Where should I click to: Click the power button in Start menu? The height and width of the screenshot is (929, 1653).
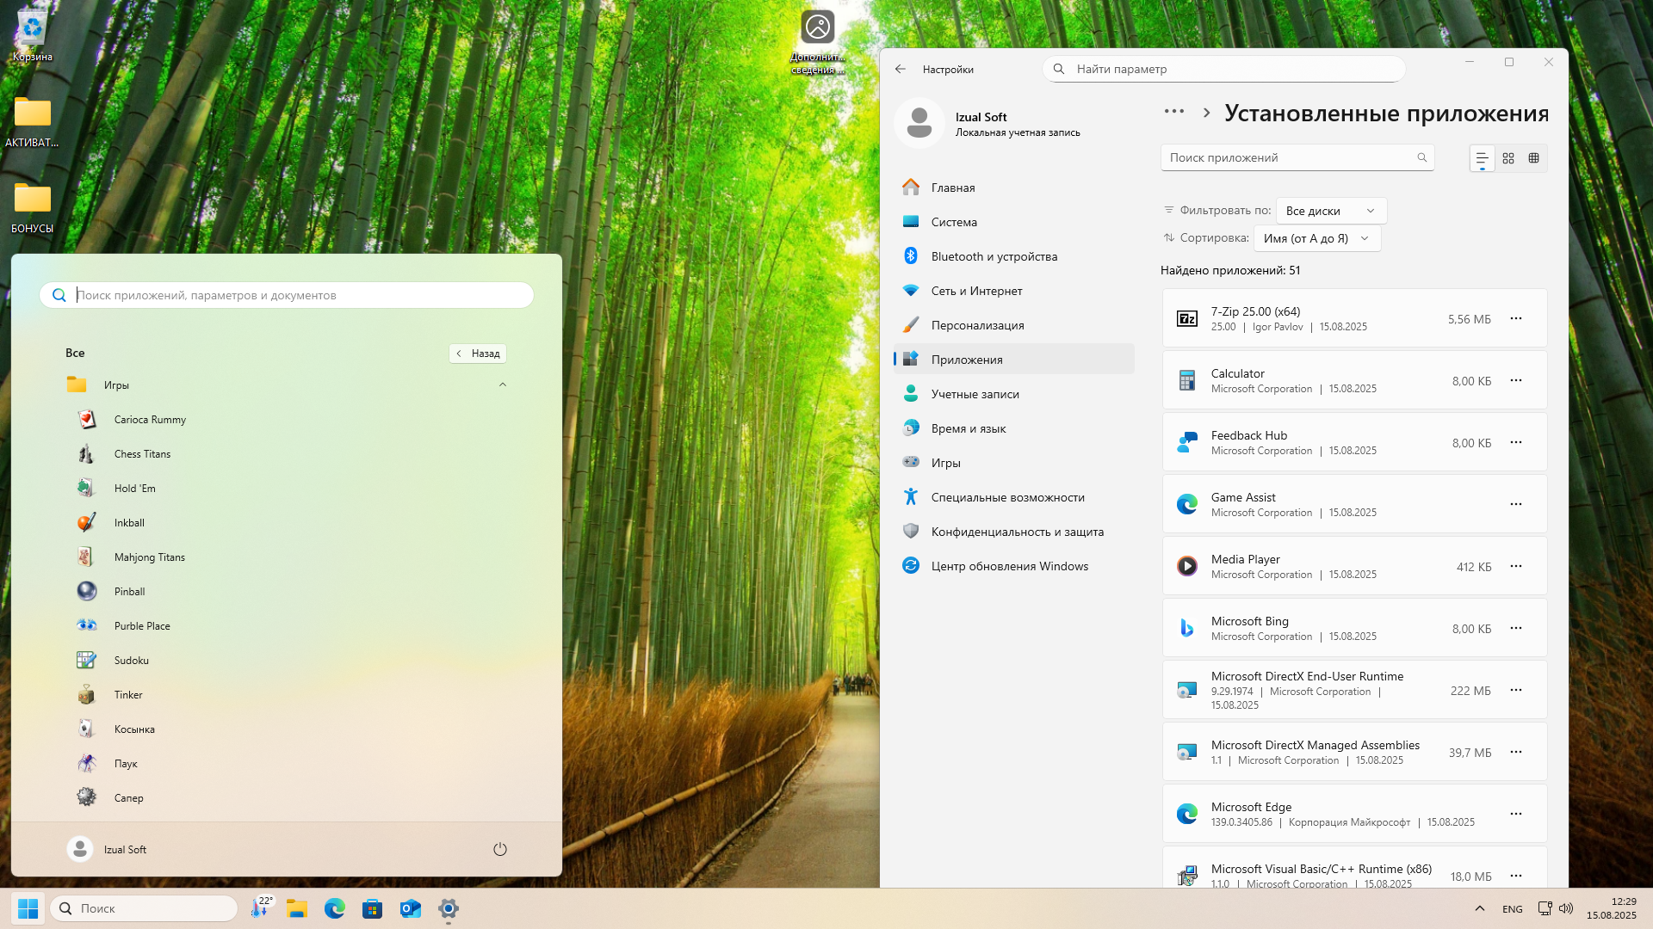point(500,849)
